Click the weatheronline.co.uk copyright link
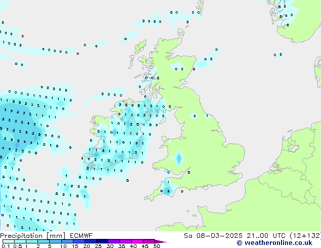 click(x=274, y=243)
